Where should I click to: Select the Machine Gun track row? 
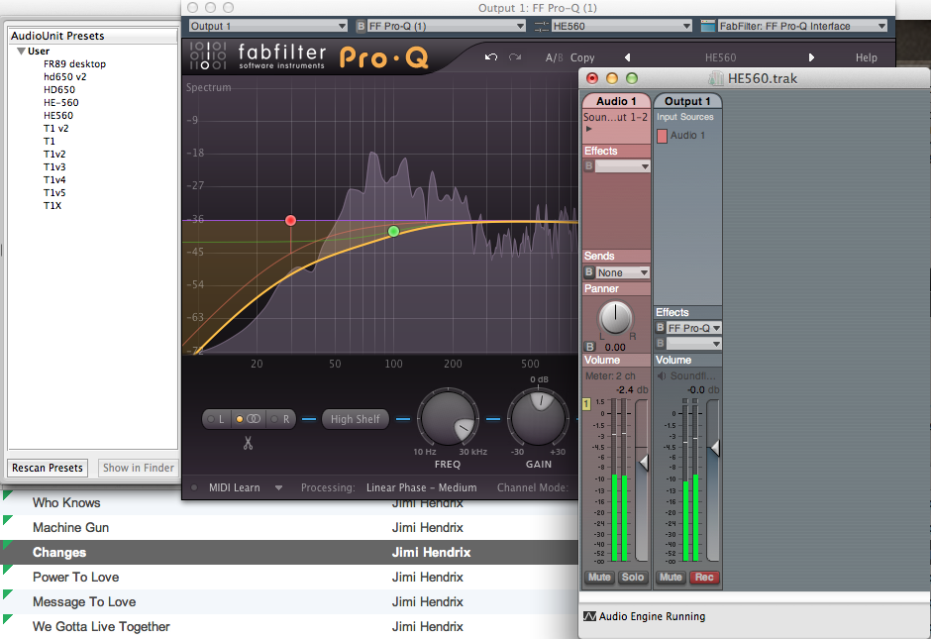click(289, 527)
